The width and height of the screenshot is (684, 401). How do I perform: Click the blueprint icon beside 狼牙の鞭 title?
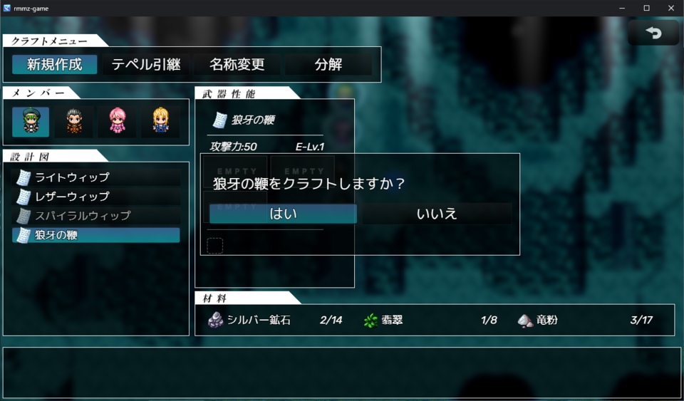(220, 120)
